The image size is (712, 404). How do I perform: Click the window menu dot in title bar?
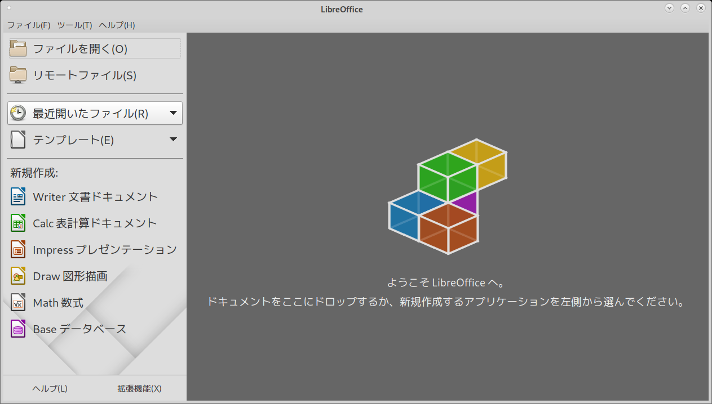pos(8,8)
